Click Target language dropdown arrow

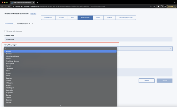tap(170, 49)
